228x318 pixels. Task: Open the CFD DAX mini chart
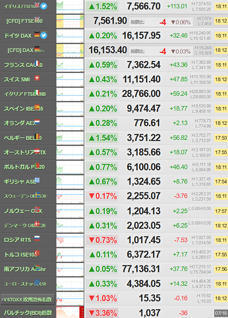coord(70,50)
